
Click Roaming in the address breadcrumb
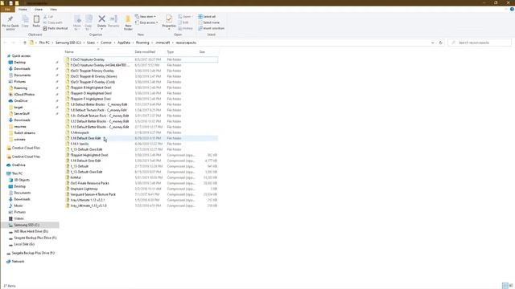coord(142,43)
